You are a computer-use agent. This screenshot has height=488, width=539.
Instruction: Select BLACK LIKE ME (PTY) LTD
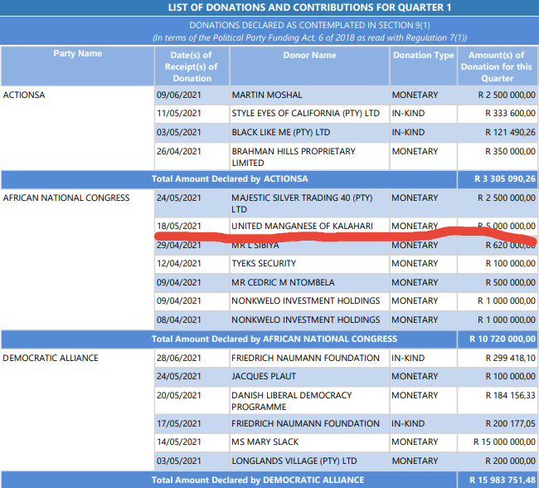pos(281,132)
